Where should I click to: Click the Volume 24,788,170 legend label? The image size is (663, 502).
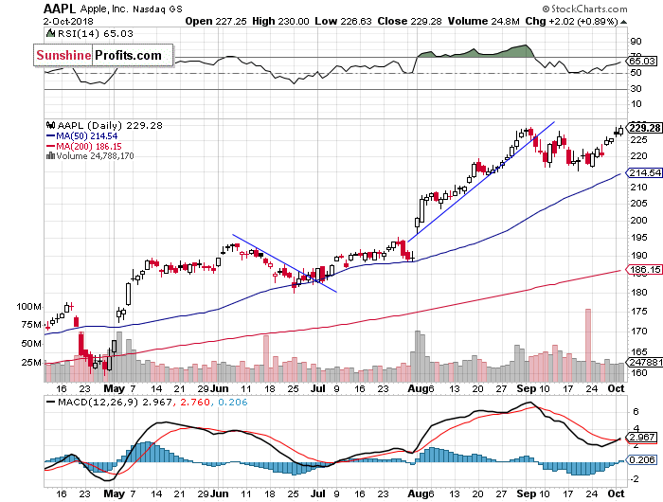(95, 155)
